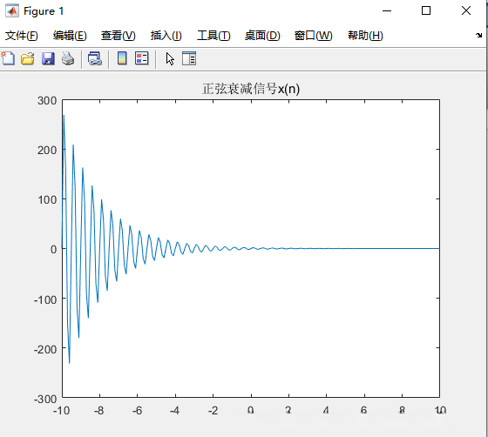
Task: Save figure with the floppy disk icon
Action: 48,58
